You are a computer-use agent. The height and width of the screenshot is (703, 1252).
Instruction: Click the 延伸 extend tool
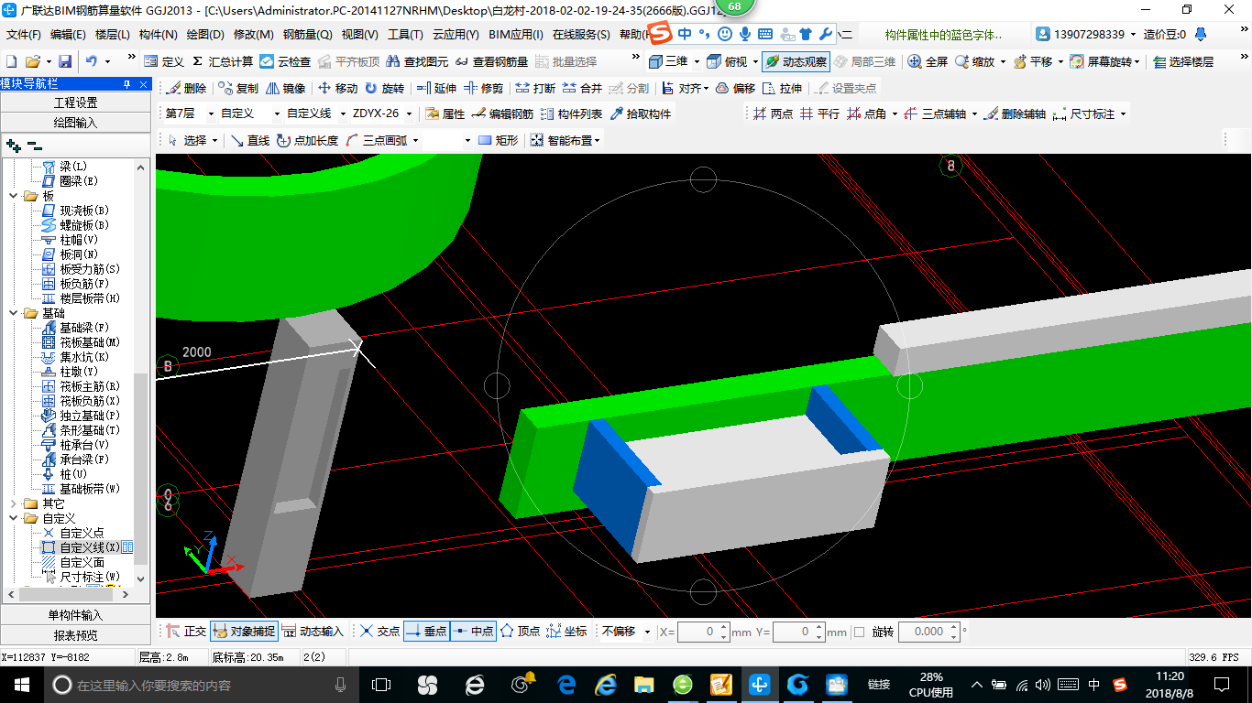[x=436, y=89]
